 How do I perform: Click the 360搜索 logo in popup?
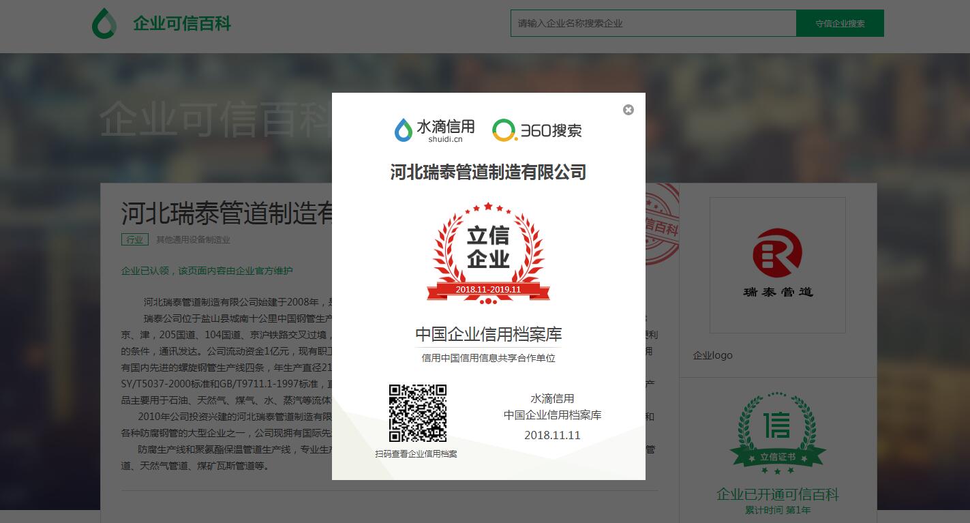537,130
